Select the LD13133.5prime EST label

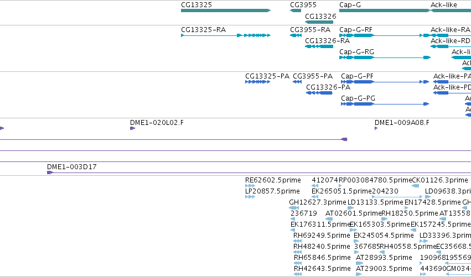tap(375, 202)
